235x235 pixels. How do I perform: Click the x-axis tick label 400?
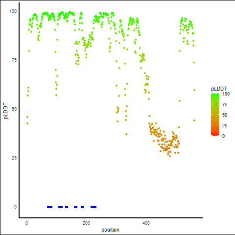point(146,223)
